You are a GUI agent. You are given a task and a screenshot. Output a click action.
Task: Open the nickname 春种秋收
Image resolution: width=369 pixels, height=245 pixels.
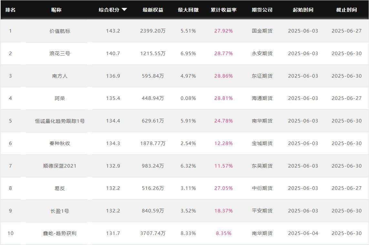(60, 143)
